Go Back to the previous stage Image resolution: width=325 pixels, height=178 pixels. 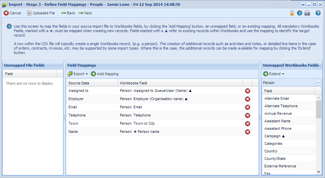click(68, 13)
